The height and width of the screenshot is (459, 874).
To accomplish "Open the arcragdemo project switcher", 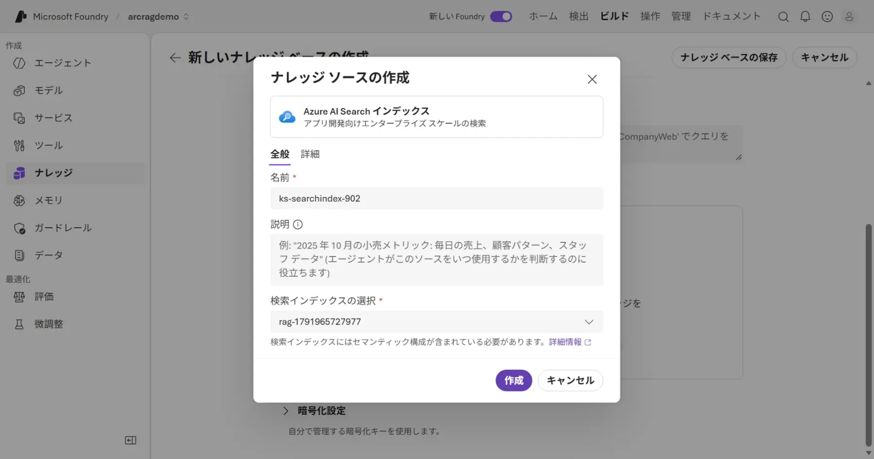I will [x=158, y=16].
